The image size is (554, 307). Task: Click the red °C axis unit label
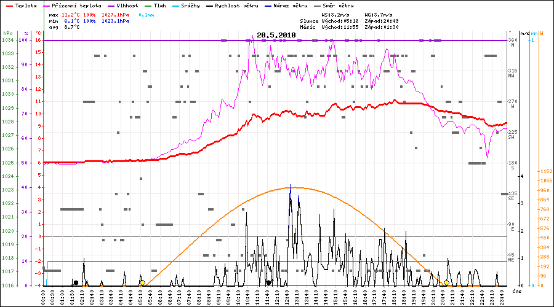[38, 34]
